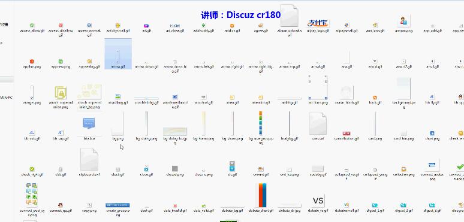464x222 pixels.
Task: Select the cancelbutton.gif red button file
Action: [347, 133]
